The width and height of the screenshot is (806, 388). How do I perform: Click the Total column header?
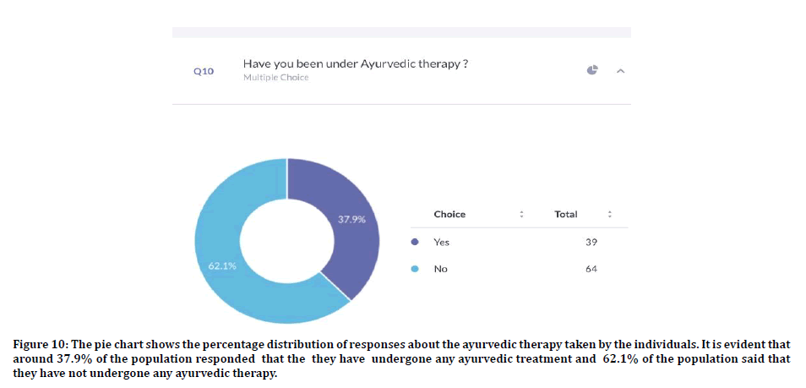click(566, 215)
